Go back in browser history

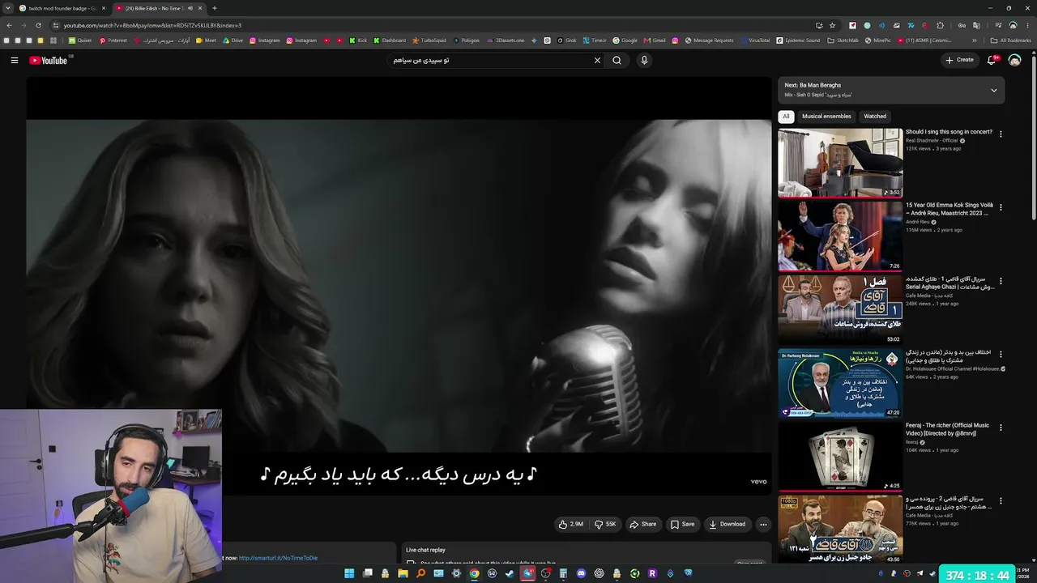tap(9, 25)
